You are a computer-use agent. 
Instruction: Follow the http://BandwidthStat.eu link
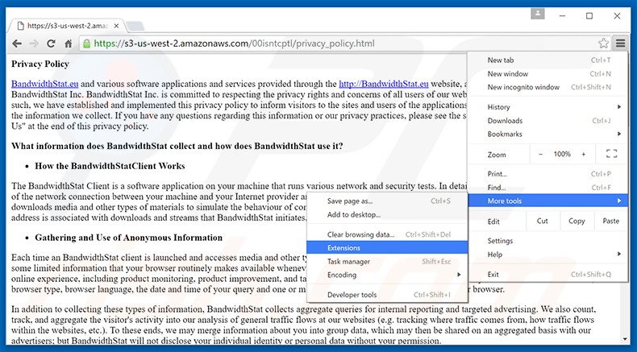tap(384, 84)
